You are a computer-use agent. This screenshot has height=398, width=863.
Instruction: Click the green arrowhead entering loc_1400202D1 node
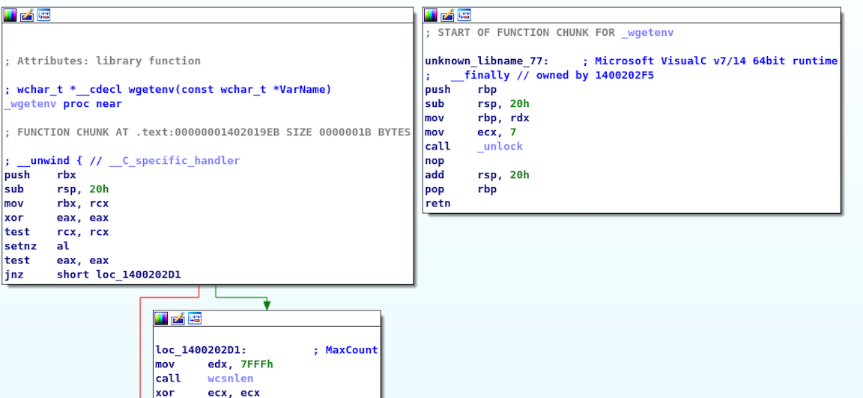tap(267, 305)
